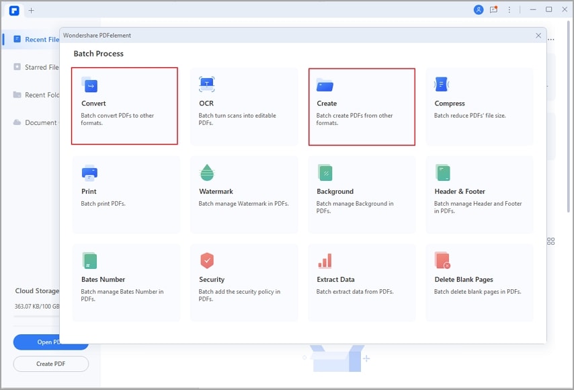Click the Delete Blank Pages icon
Image resolution: width=574 pixels, height=390 pixels.
pos(442,260)
